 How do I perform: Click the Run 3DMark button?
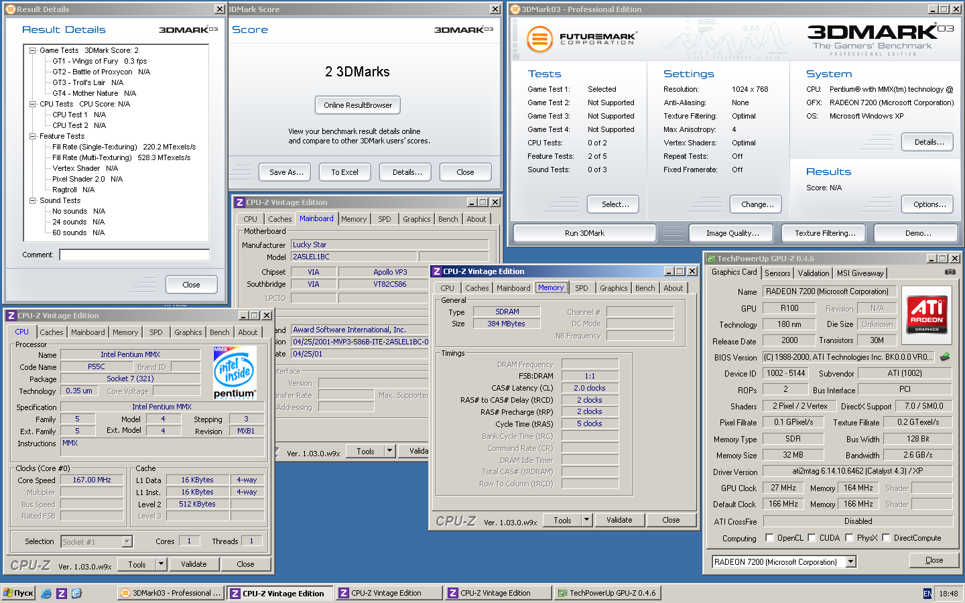coord(584,233)
